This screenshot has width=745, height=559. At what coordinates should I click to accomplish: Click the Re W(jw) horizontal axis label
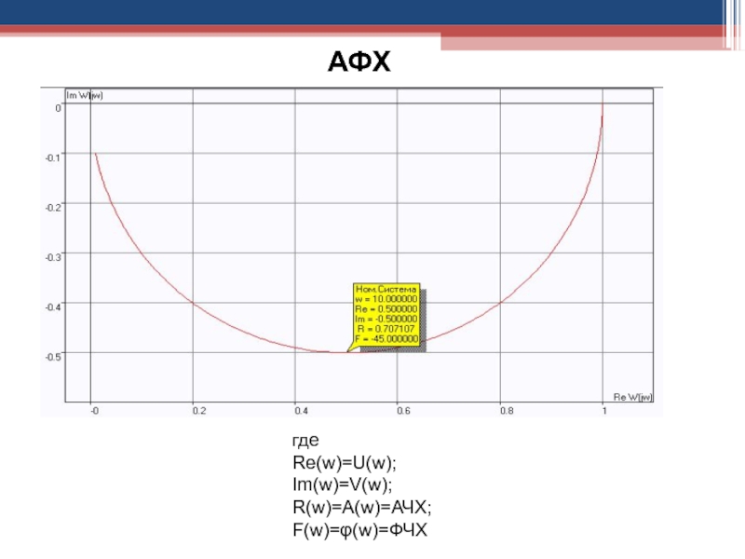pyautogui.click(x=633, y=398)
